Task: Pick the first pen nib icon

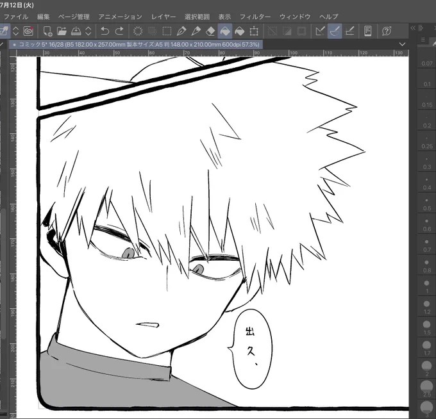Action: click(x=181, y=31)
